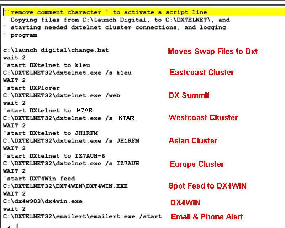The image size is (285, 228).
Task: Click the wait 2 line directly below the /web command
Action: pyautogui.click(x=14, y=103)
